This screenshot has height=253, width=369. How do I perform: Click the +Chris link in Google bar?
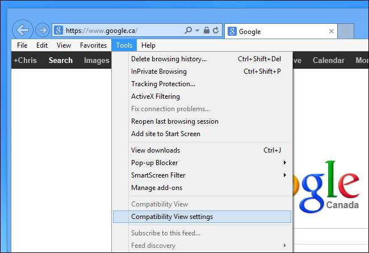25,60
